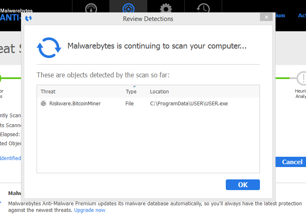Click the blue refresh scanning icon
This screenshot has height=223, width=306.
click(x=49, y=48)
